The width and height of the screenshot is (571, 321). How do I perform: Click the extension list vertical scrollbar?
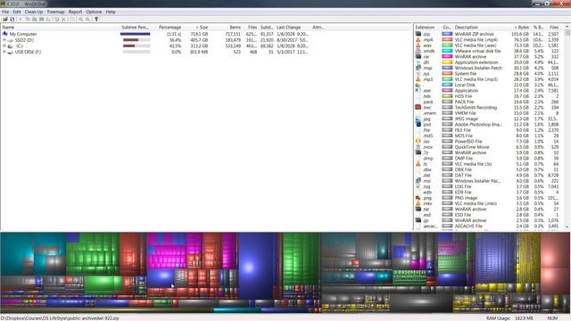(x=567, y=128)
